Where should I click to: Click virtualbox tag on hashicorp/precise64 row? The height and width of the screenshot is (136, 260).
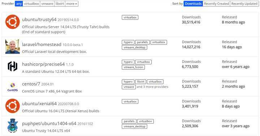click(x=143, y=62)
